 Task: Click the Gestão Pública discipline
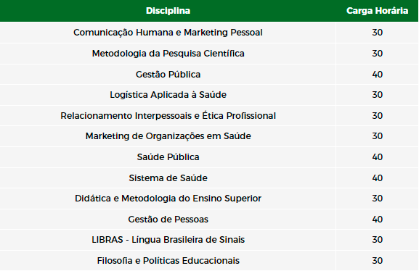(x=168, y=75)
